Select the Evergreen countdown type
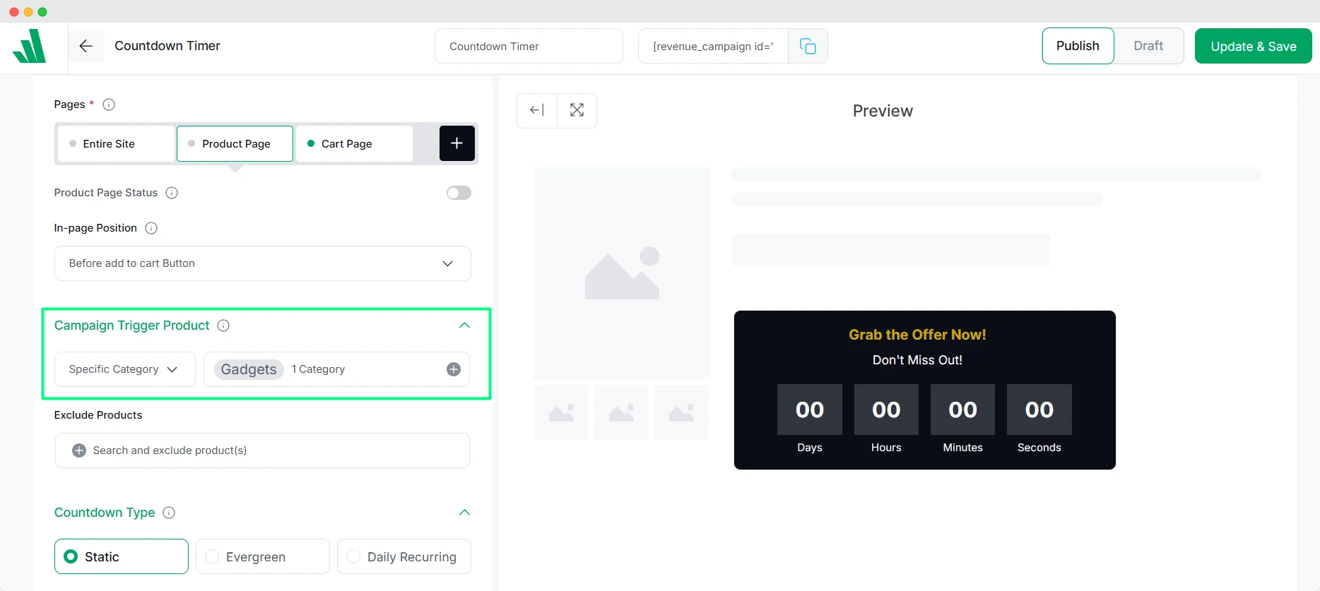 (263, 556)
